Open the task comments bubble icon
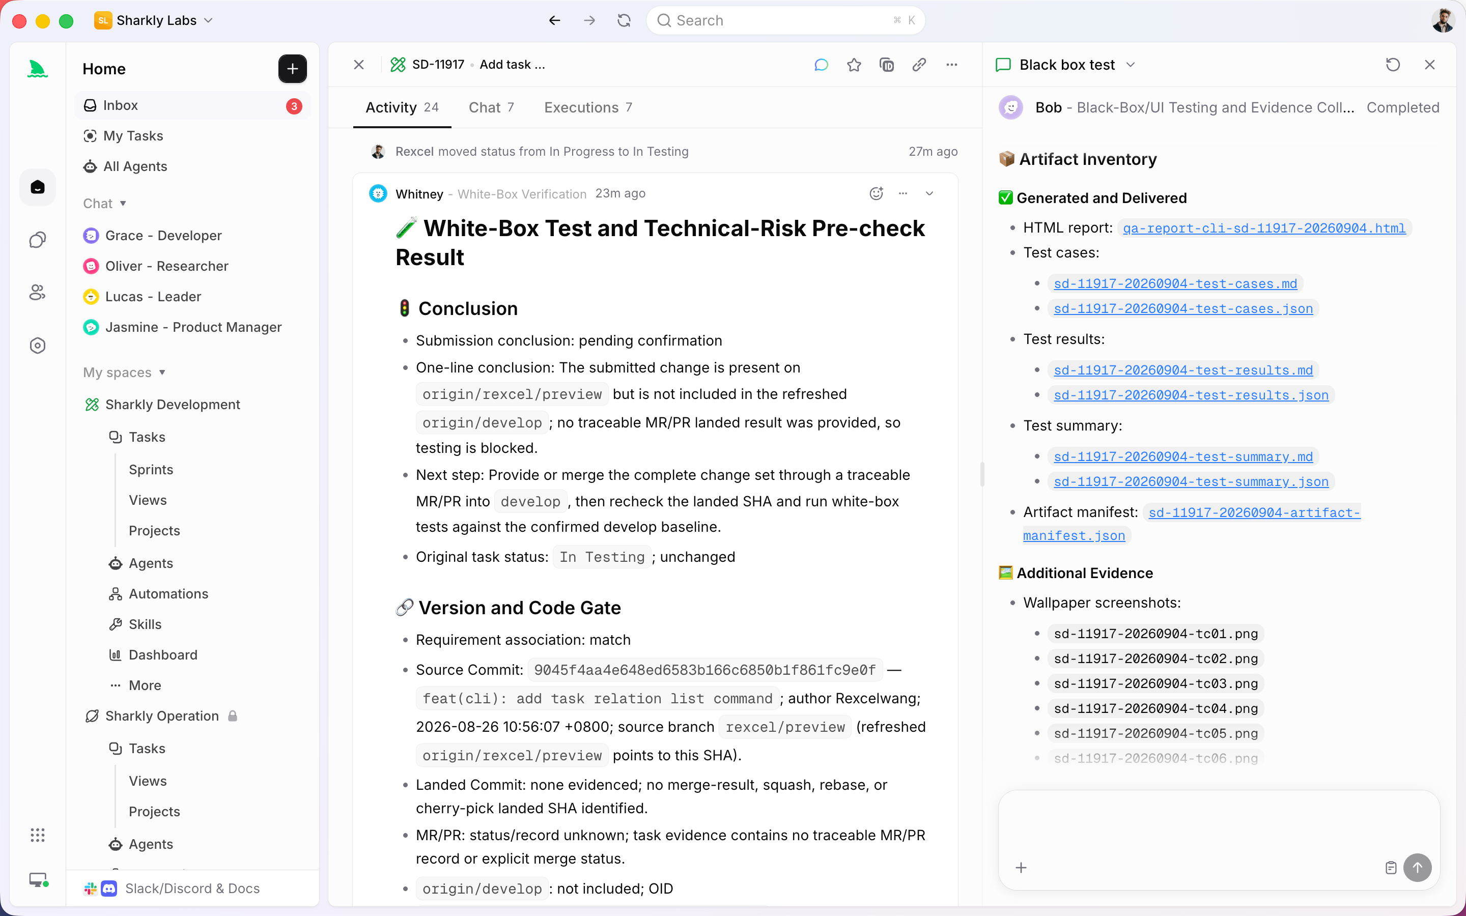Viewport: 1466px width, 916px height. click(x=821, y=65)
